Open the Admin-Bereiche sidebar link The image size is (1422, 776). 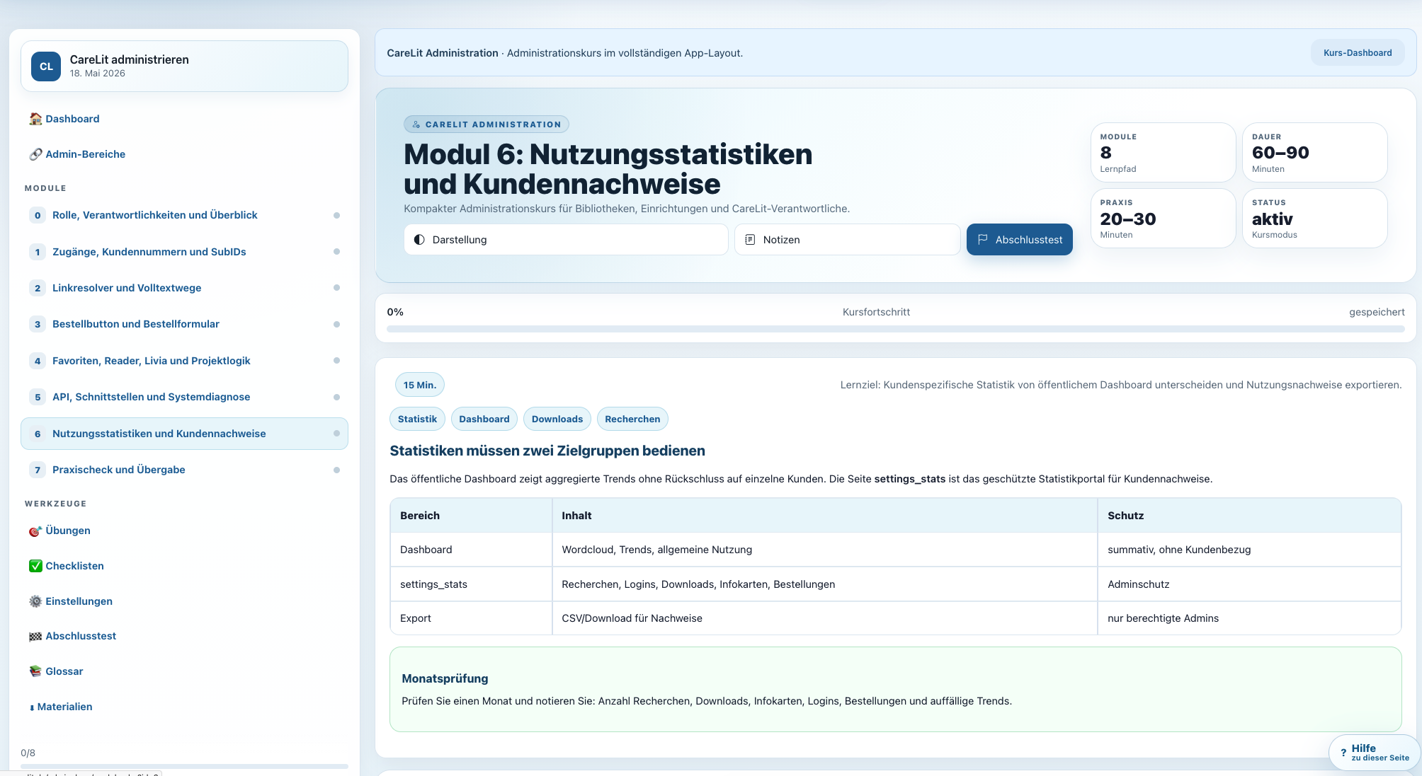tap(184, 154)
